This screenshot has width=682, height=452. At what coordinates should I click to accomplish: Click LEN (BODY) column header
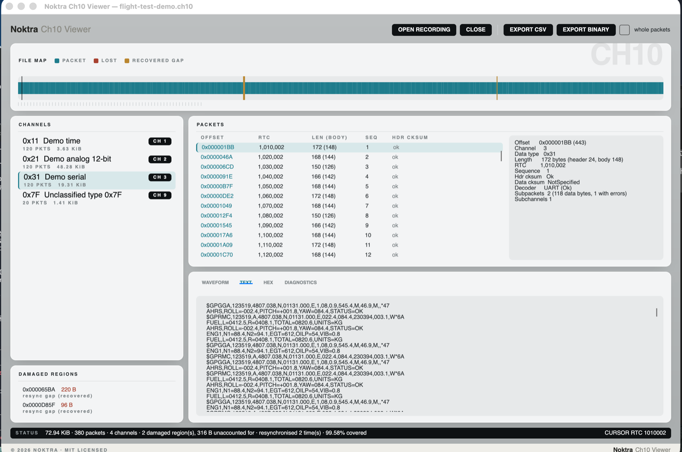click(329, 137)
